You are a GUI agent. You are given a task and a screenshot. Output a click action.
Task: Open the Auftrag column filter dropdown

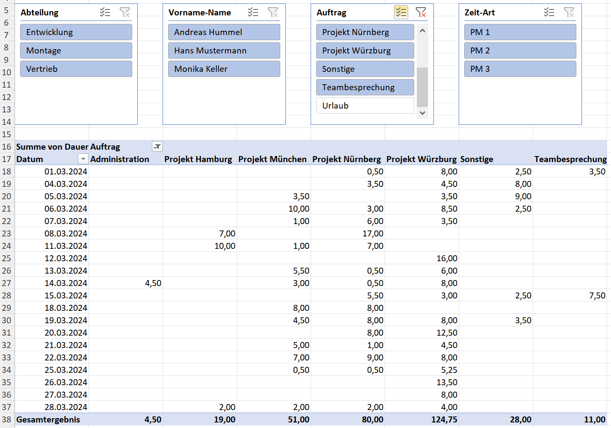[x=157, y=147]
